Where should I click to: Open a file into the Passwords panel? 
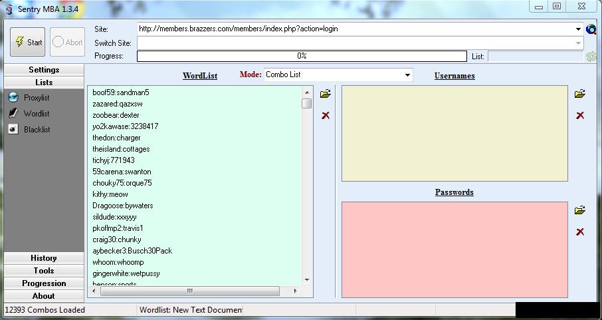click(x=579, y=210)
